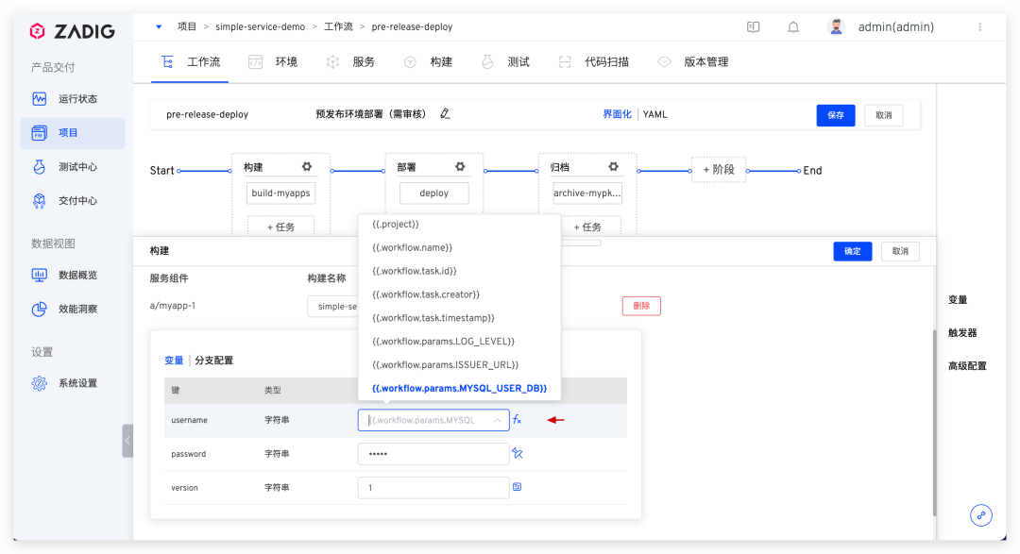The height and width of the screenshot is (554, 1020).
Task: Open the 变量 section in the right panel
Action: pos(958,300)
